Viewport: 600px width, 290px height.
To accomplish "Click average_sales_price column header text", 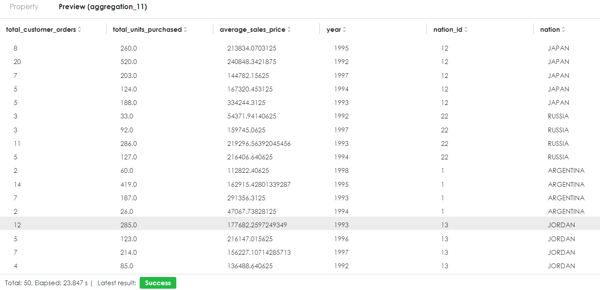I will tap(253, 30).
